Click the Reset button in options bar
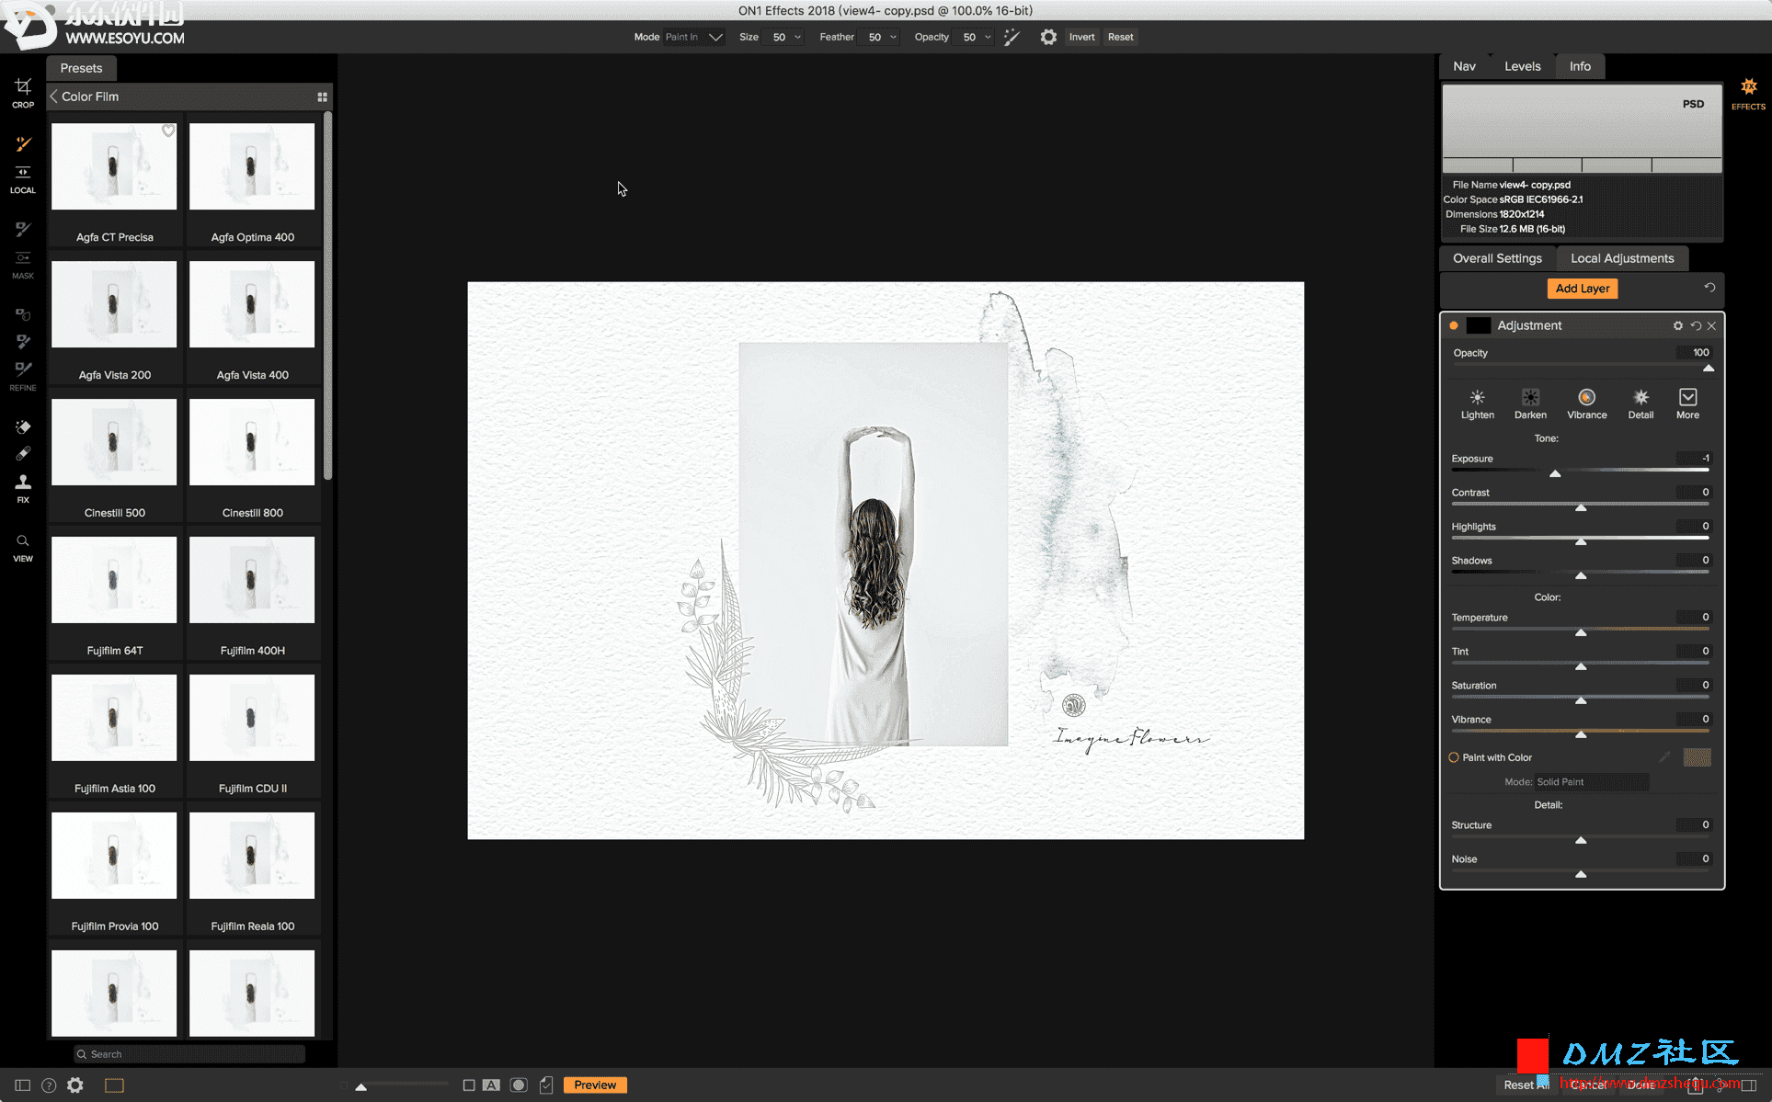Viewport: 1772px width, 1102px height. coord(1120,37)
